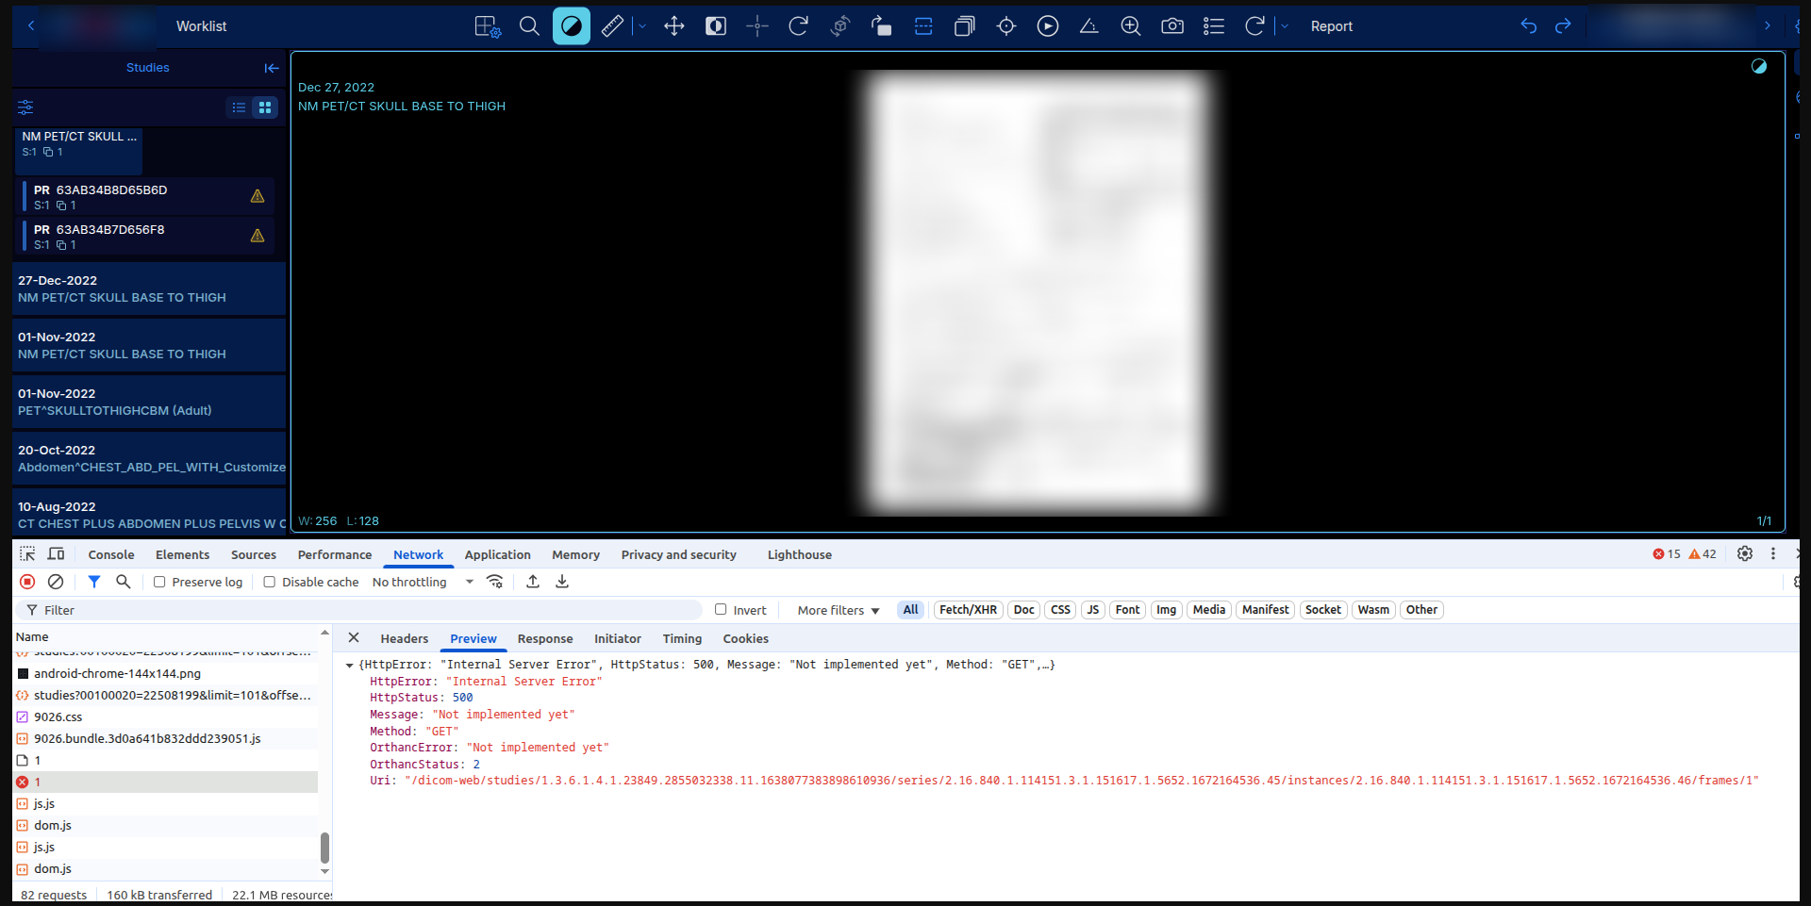Activate the window/level contrast tool
Screen dimensions: 1811x906
[571, 26]
